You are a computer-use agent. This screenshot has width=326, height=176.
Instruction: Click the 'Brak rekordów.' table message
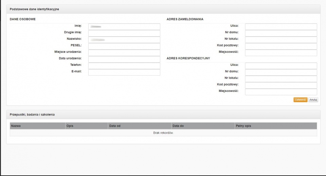[x=163, y=133]
